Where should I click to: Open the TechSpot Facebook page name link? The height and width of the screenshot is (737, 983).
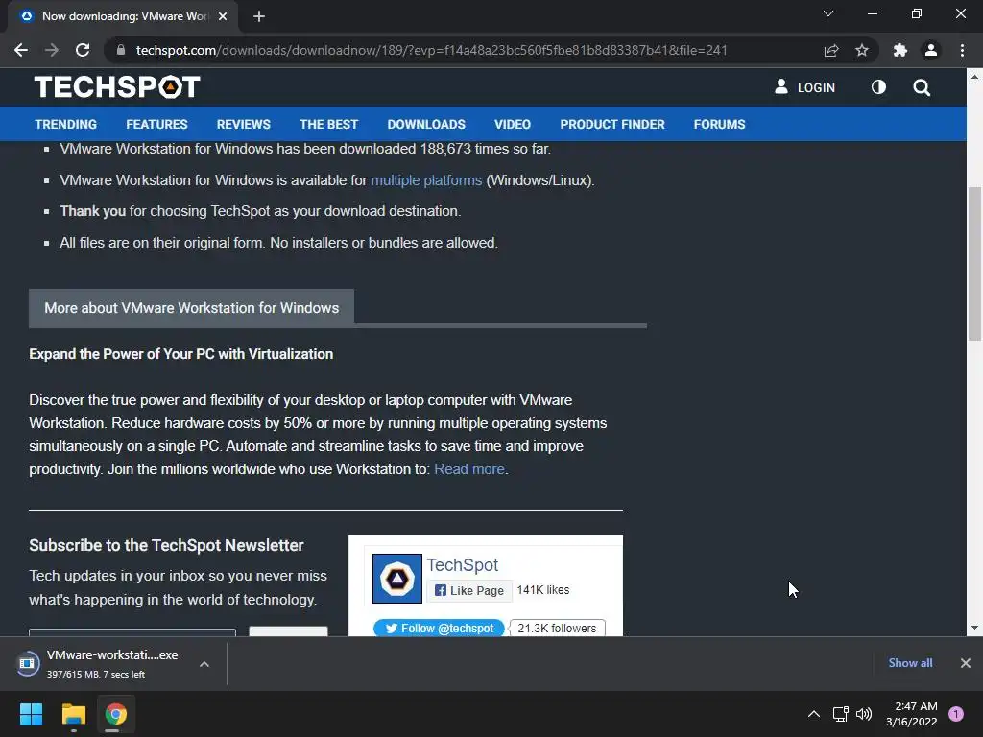(x=463, y=564)
